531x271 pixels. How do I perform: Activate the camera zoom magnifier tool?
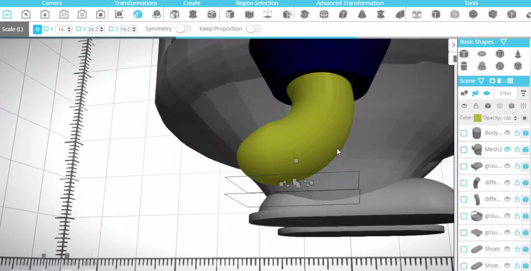(x=26, y=14)
